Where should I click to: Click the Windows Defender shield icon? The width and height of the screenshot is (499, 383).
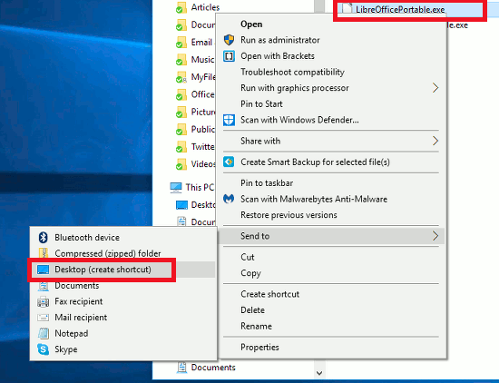pos(229,120)
